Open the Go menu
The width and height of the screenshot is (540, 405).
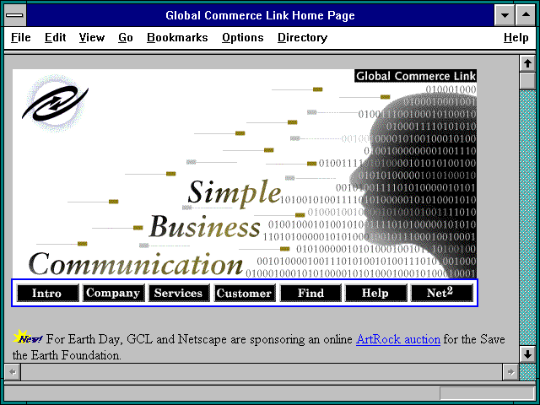pyautogui.click(x=126, y=37)
